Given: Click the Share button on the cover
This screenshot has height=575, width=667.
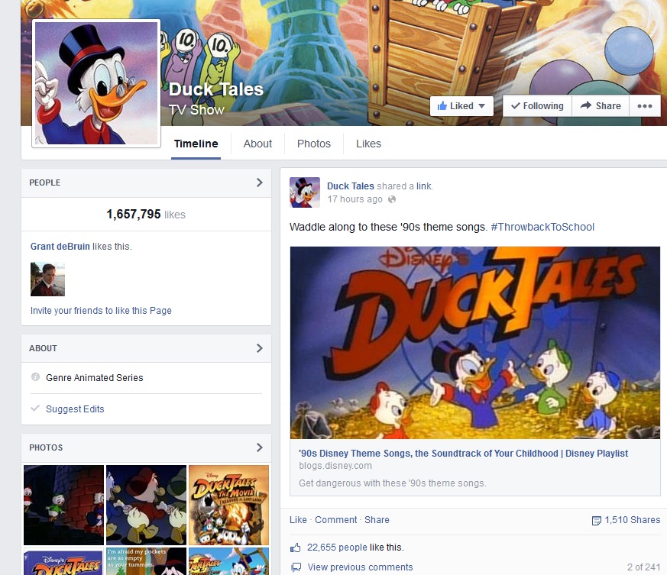Looking at the screenshot, I should [601, 106].
